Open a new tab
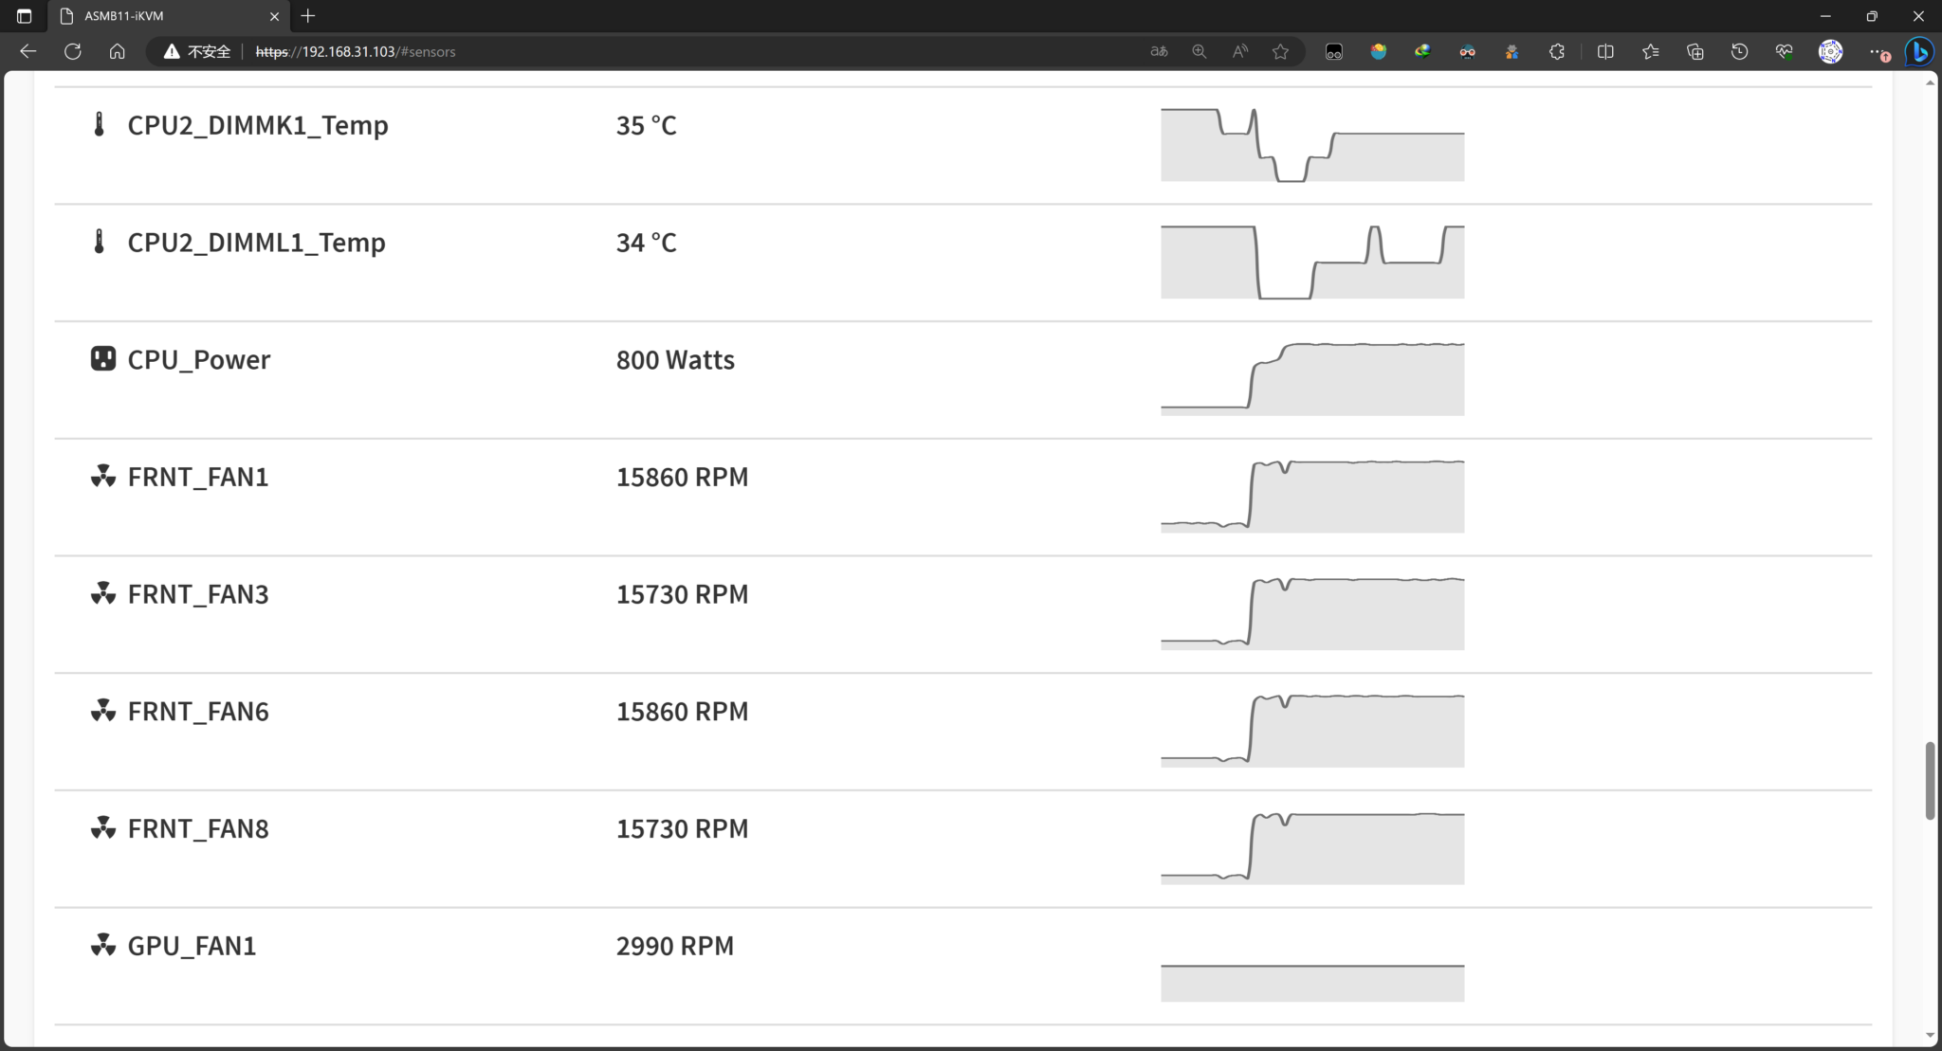 308,16
